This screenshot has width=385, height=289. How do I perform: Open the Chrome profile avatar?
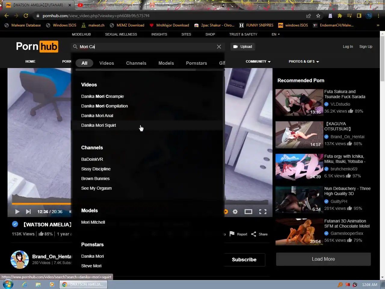(x=369, y=16)
